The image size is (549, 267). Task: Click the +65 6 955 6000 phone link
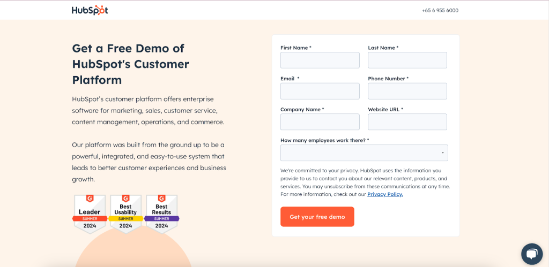pyautogui.click(x=440, y=10)
